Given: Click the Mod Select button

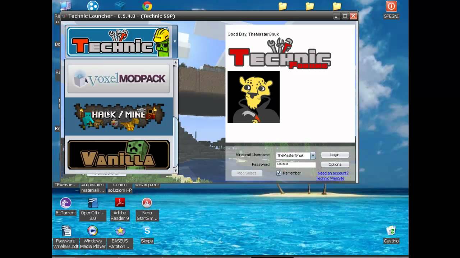Looking at the screenshot, I should pyautogui.click(x=247, y=173).
